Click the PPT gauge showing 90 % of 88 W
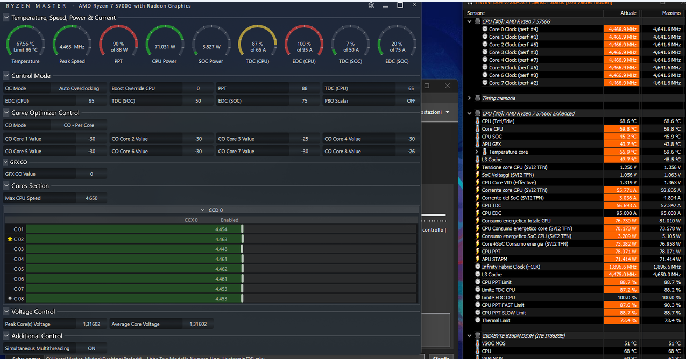The width and height of the screenshot is (686, 359). tap(118, 44)
